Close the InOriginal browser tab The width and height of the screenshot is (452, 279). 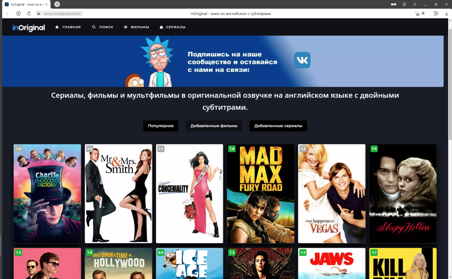pyautogui.click(x=46, y=4)
